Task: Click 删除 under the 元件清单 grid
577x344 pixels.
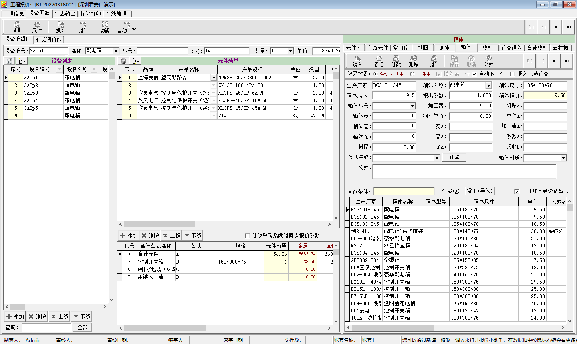Action: [150, 235]
